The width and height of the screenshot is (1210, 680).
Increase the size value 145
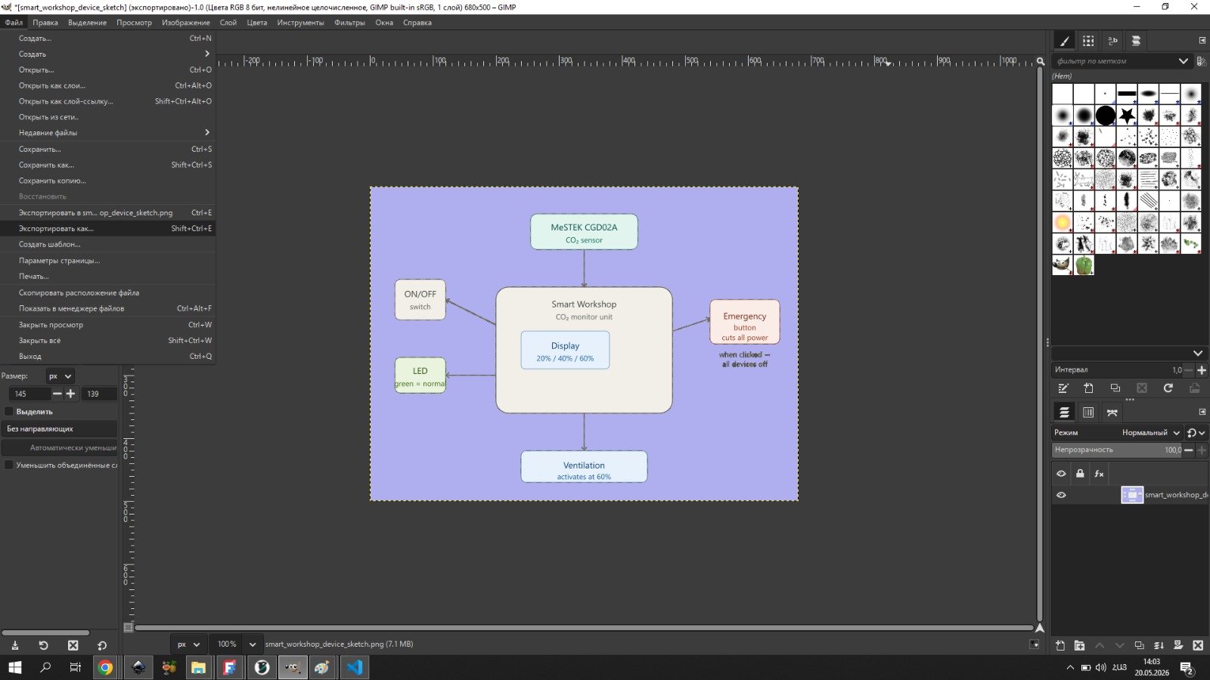70,394
